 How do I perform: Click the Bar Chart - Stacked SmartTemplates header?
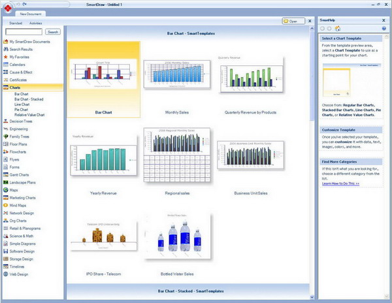(x=191, y=291)
